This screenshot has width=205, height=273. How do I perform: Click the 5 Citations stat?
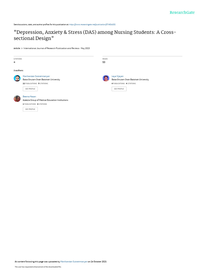tap(43, 83)
